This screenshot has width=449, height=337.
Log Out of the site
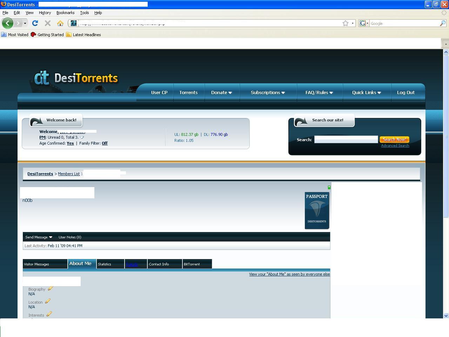pos(406,92)
